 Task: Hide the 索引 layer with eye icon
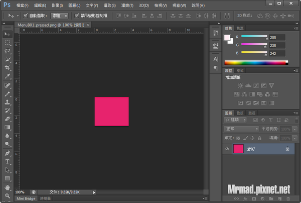point(227,149)
